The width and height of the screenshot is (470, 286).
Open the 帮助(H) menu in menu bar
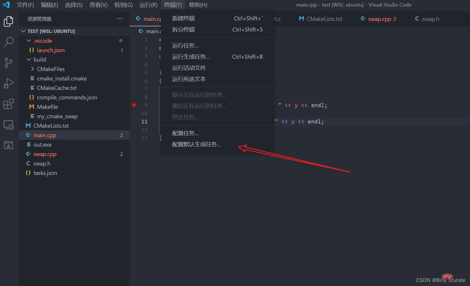pos(198,5)
